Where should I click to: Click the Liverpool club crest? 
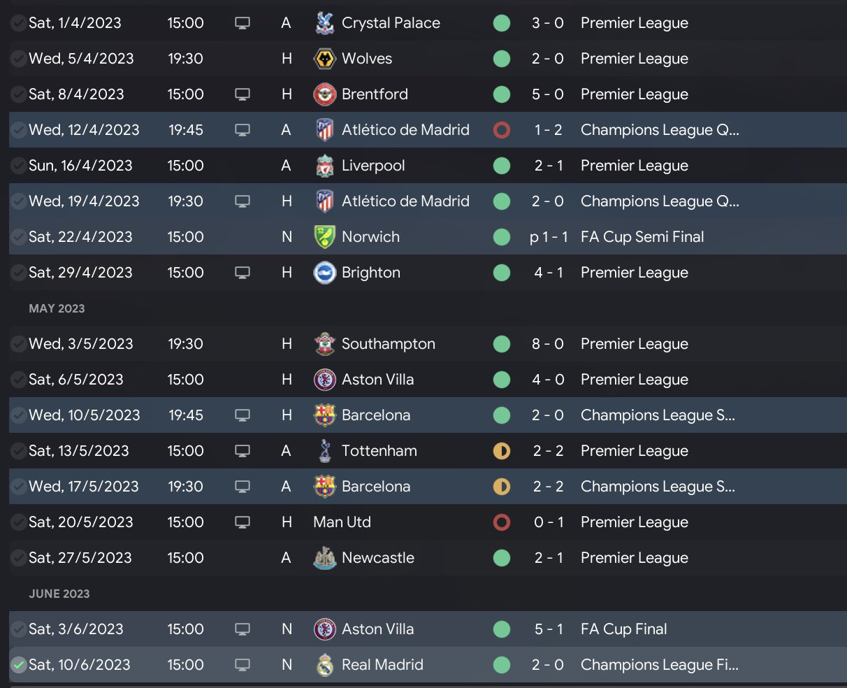click(324, 166)
